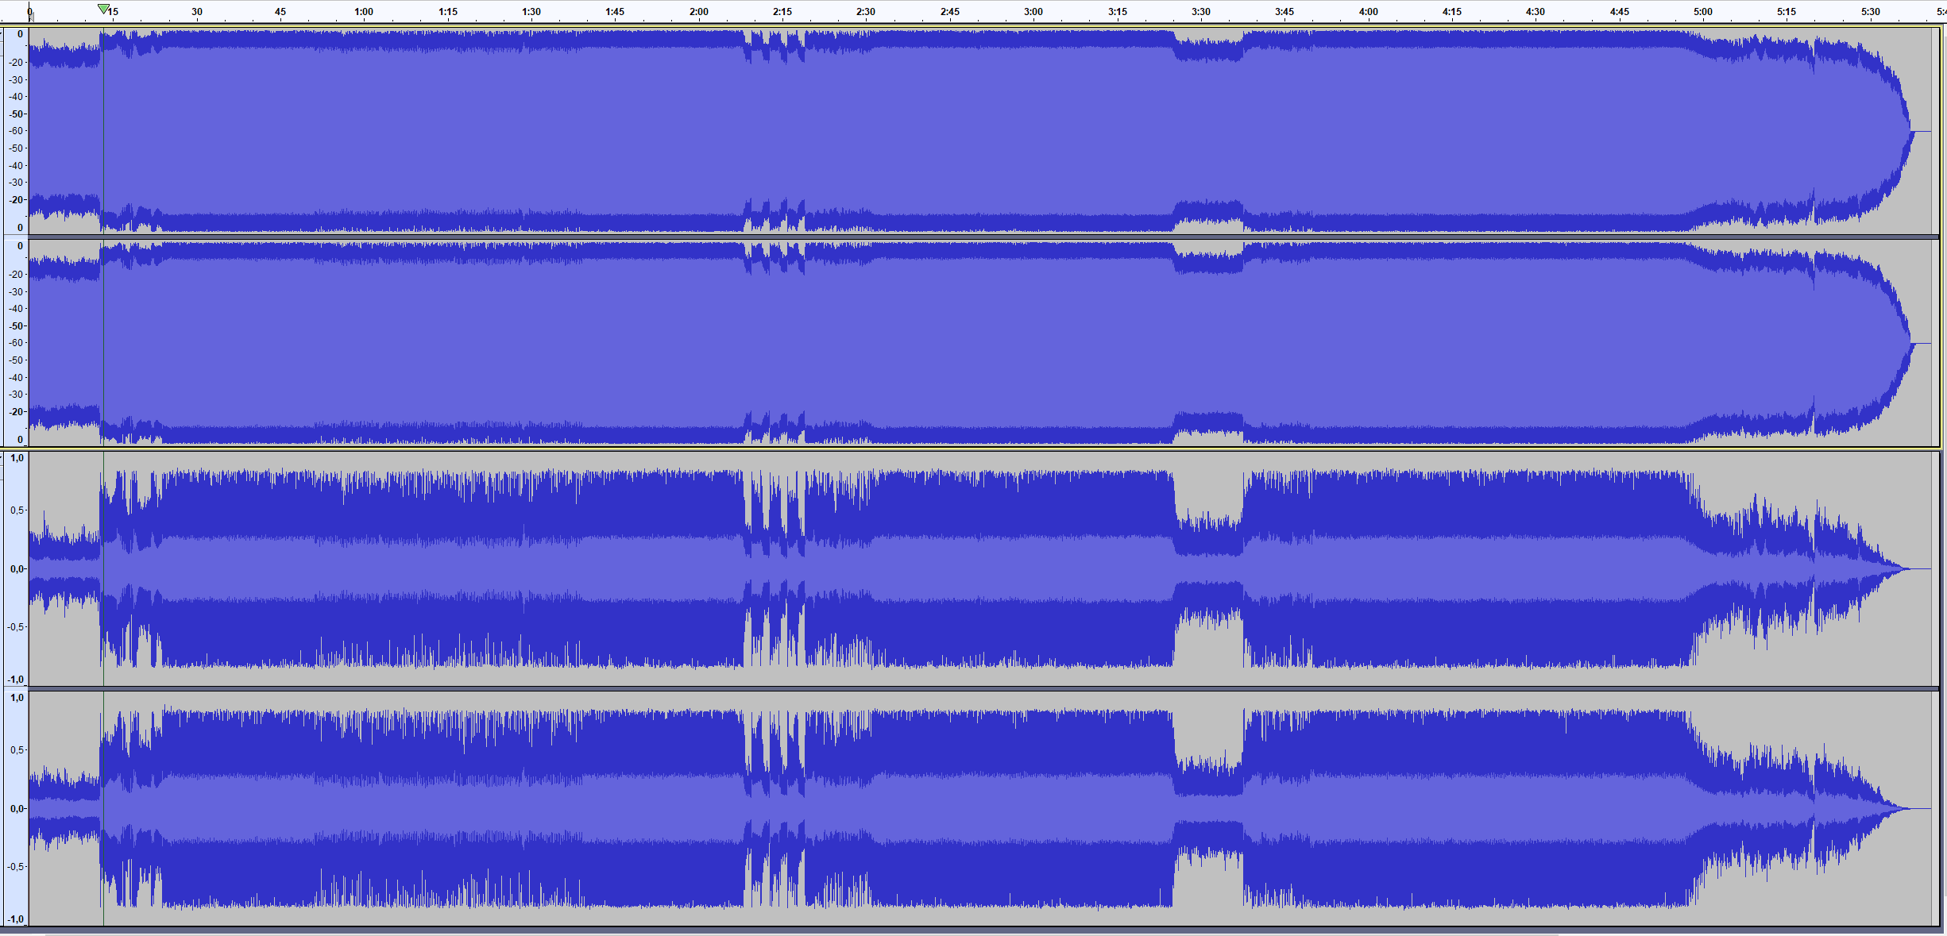
Task: Click -60 on the second dB scale
Action: coord(16,343)
